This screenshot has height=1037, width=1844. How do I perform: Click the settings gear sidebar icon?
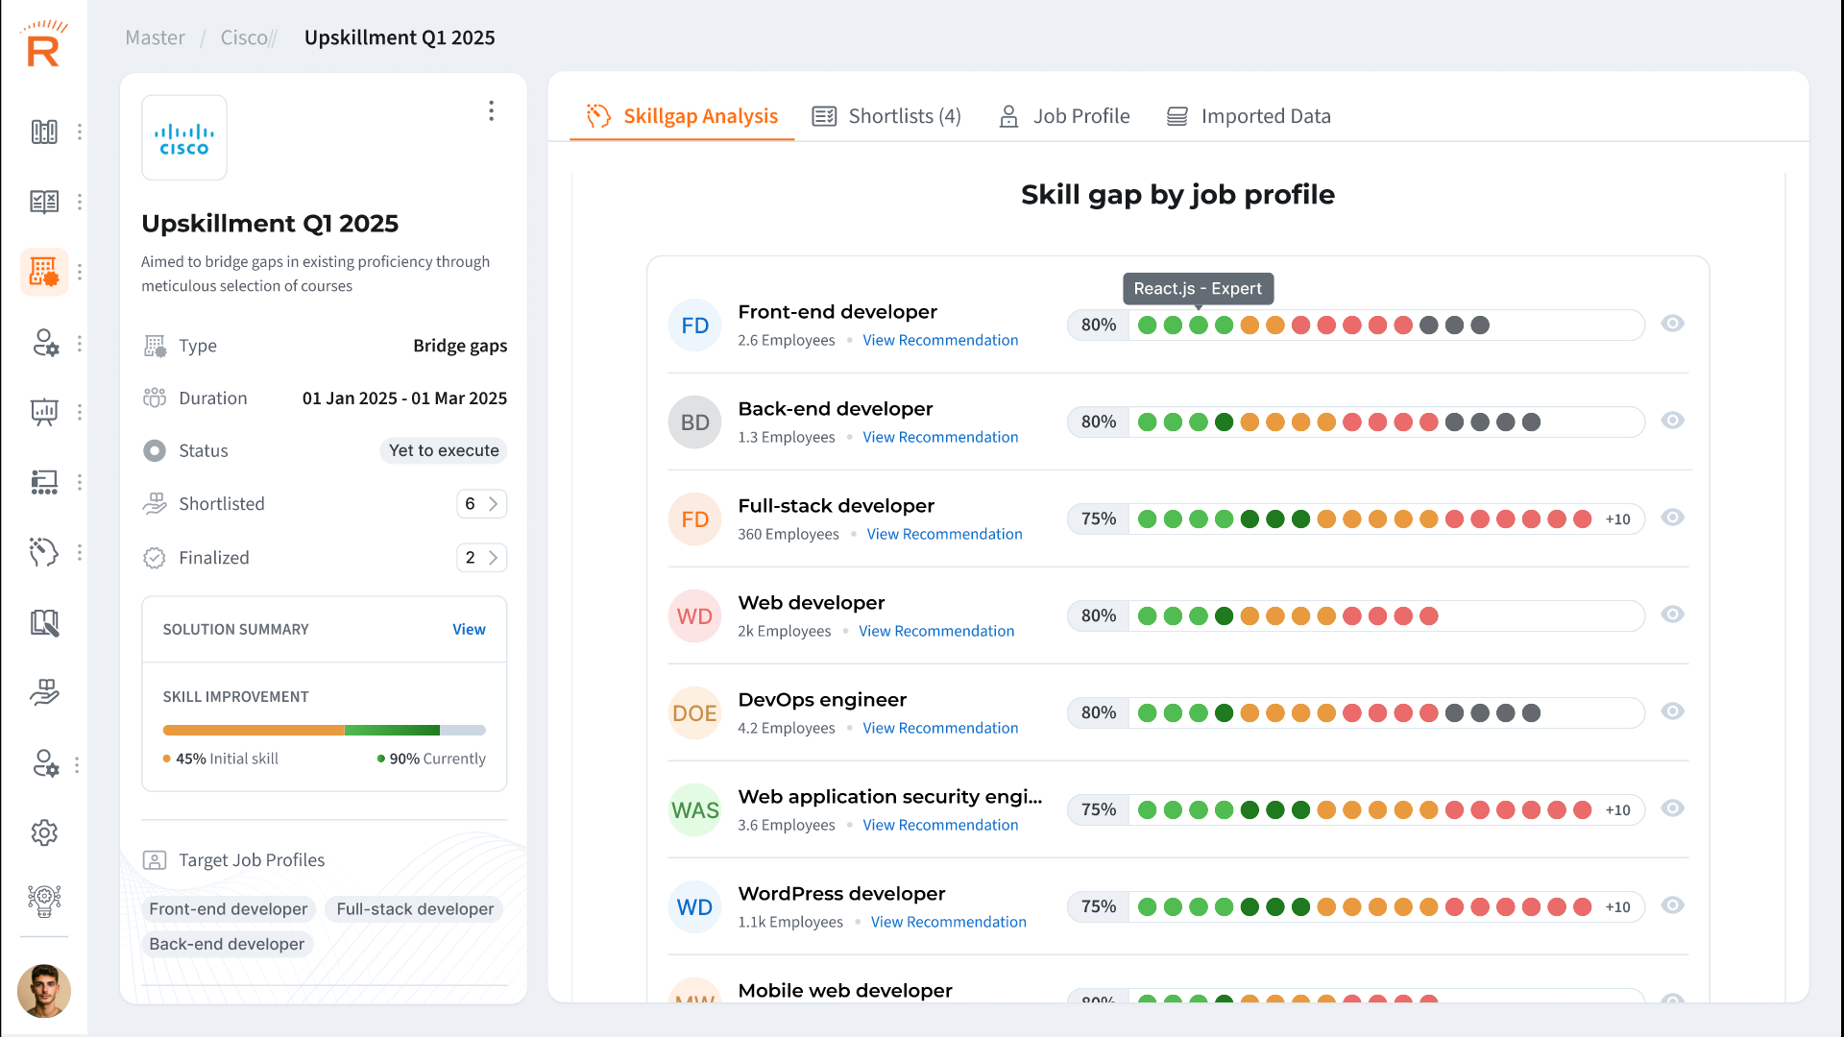[44, 832]
